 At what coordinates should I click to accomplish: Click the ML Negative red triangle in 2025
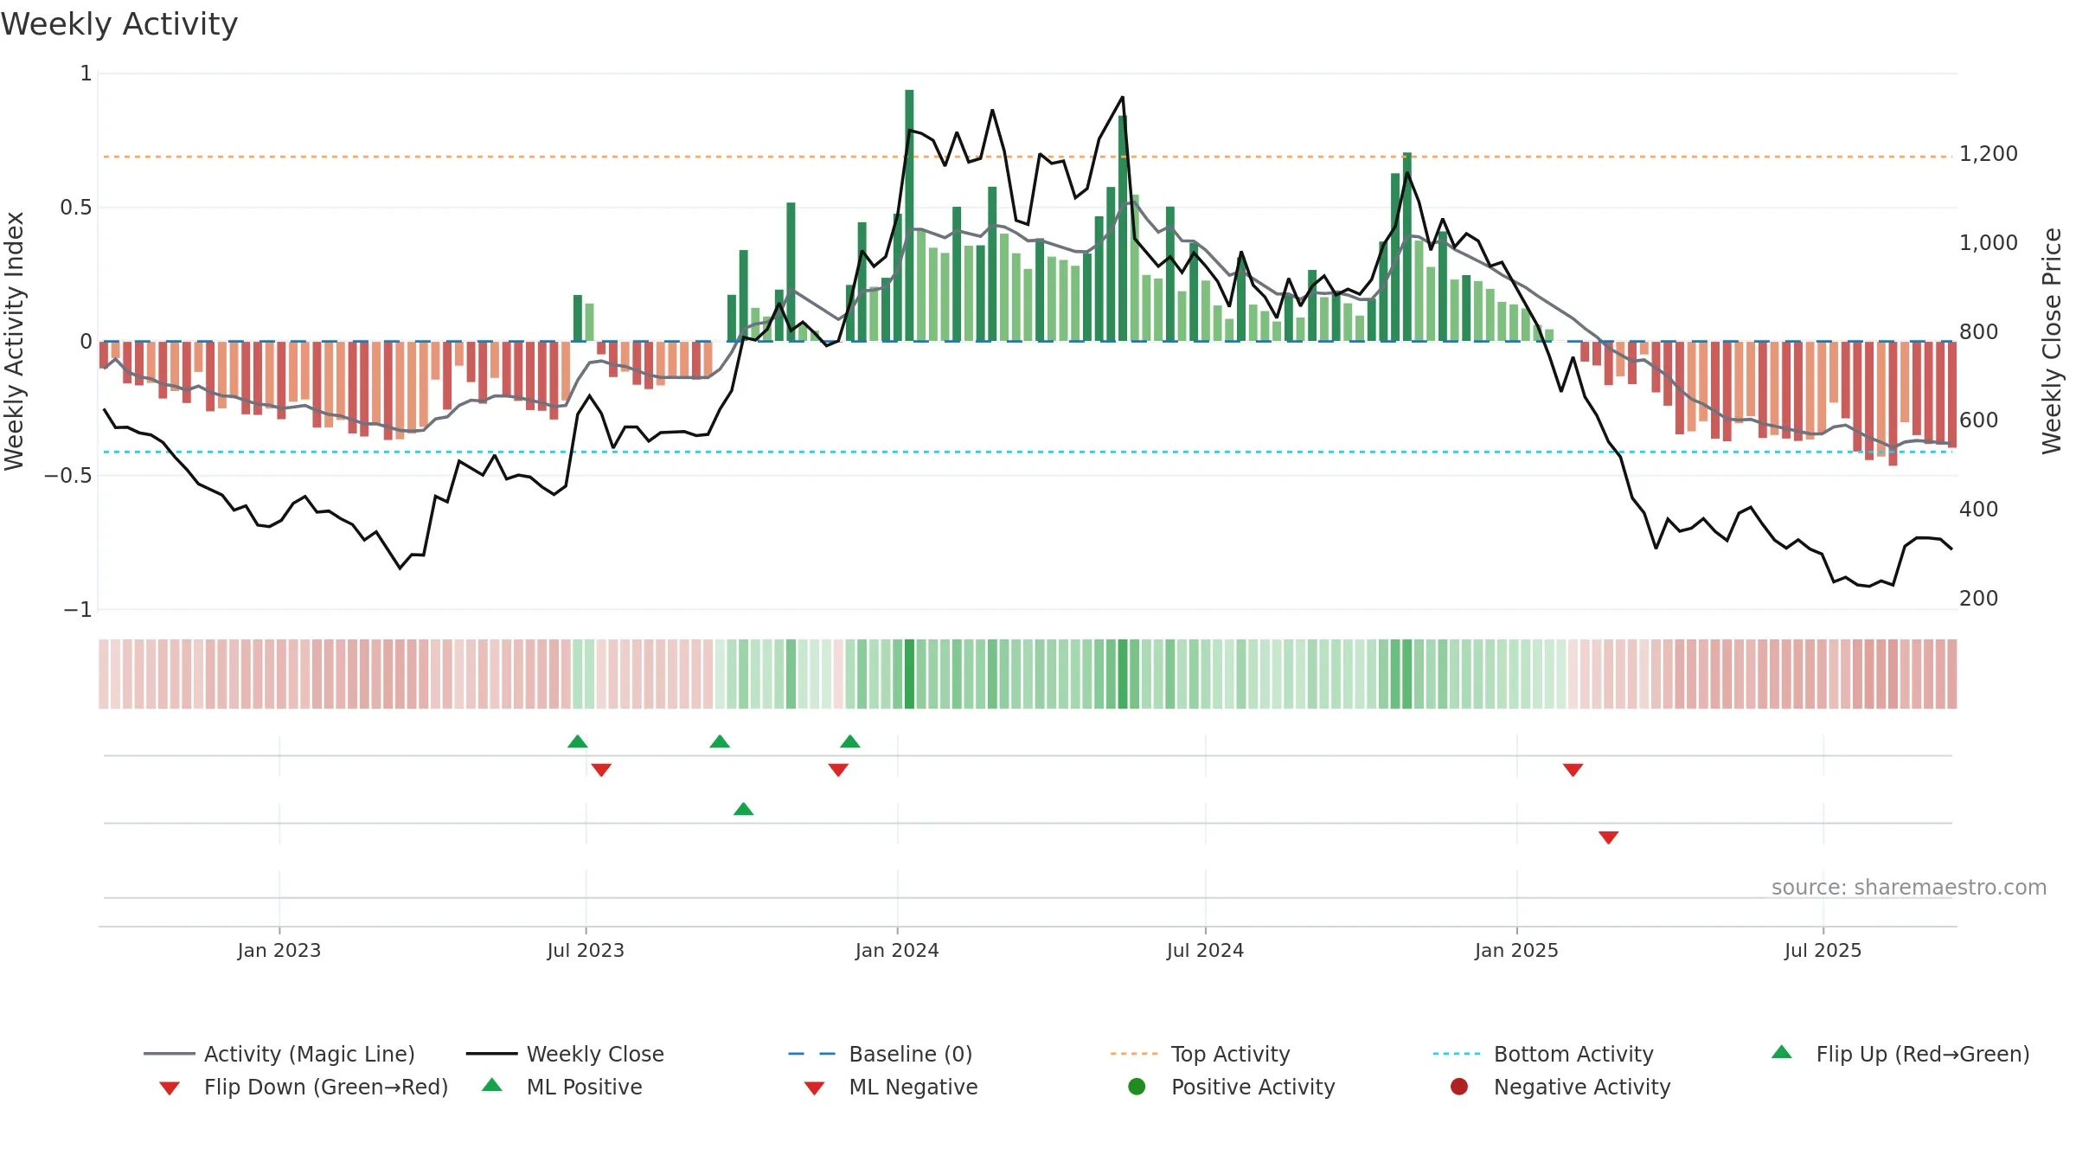click(x=1609, y=837)
